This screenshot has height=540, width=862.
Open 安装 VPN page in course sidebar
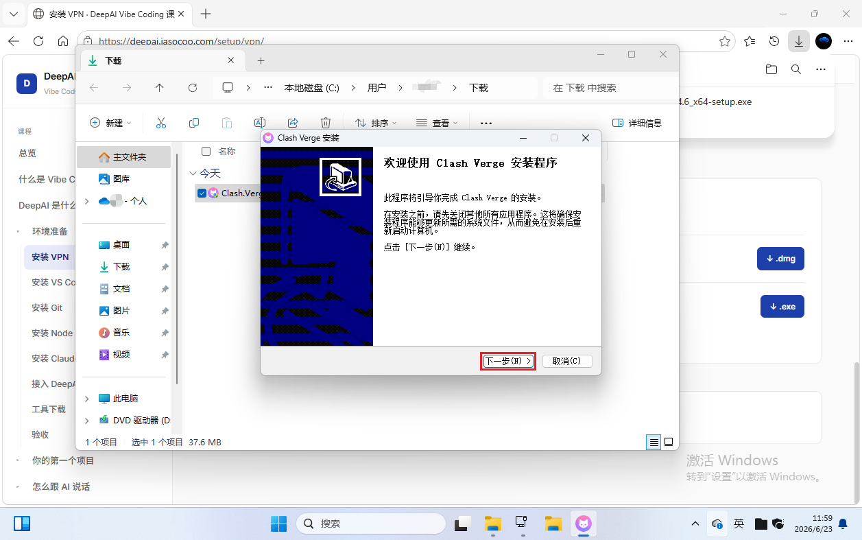coord(49,257)
